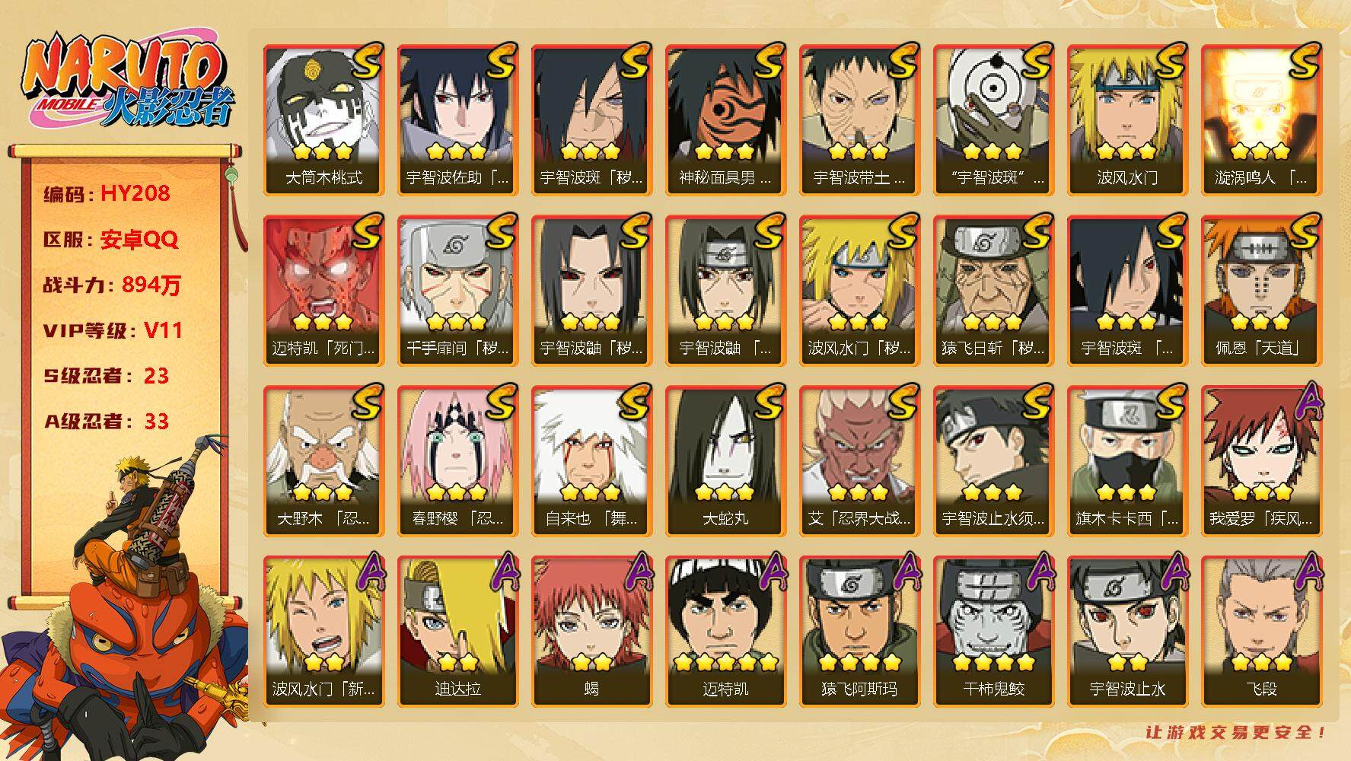Choose the 迪达拉 A-rank card
Screen dimensions: 1351x761
(457, 631)
